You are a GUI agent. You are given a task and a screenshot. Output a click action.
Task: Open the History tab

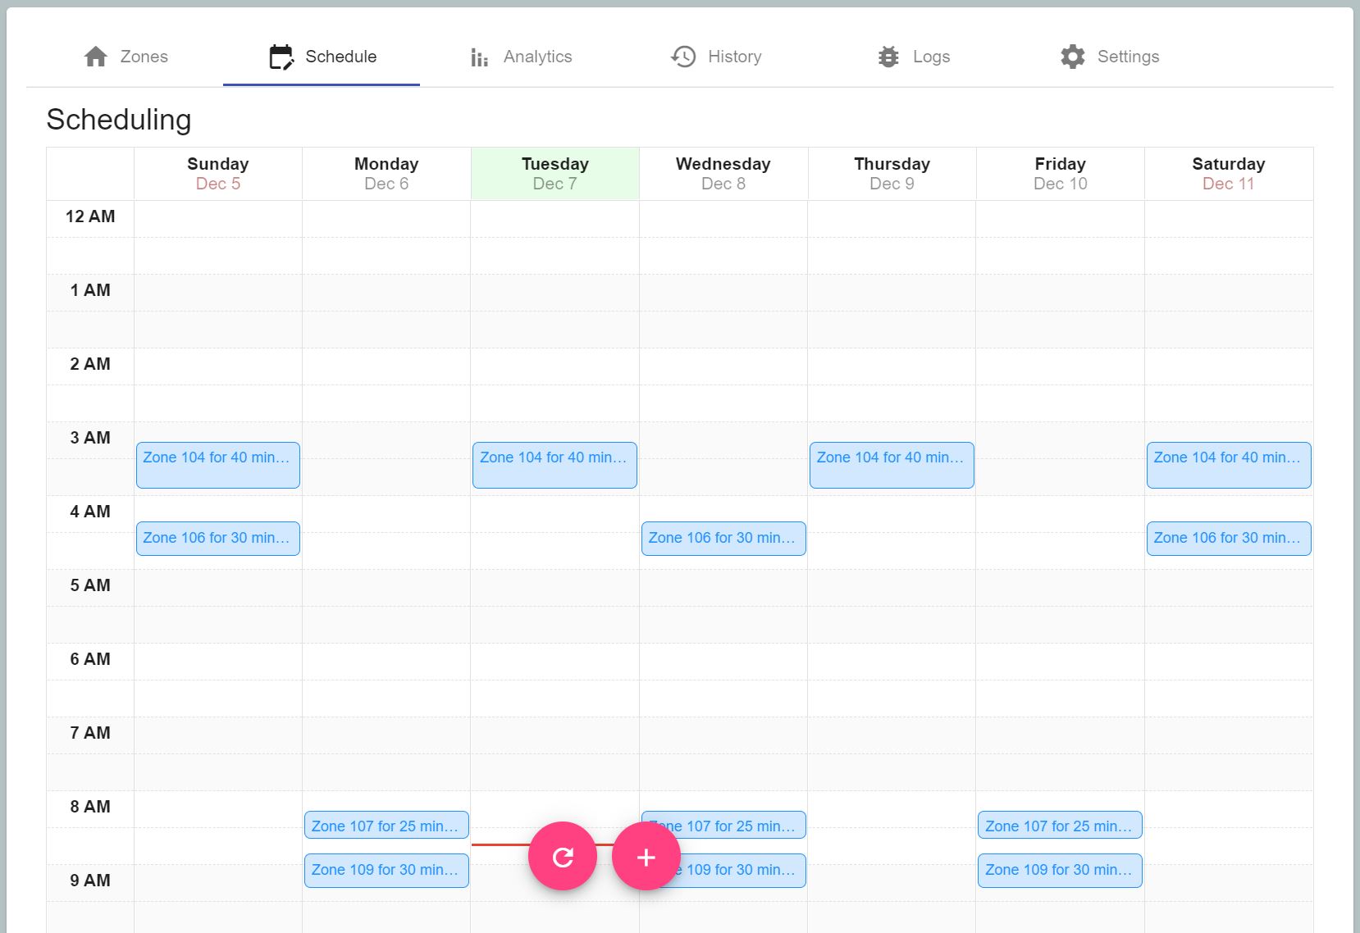coord(716,57)
